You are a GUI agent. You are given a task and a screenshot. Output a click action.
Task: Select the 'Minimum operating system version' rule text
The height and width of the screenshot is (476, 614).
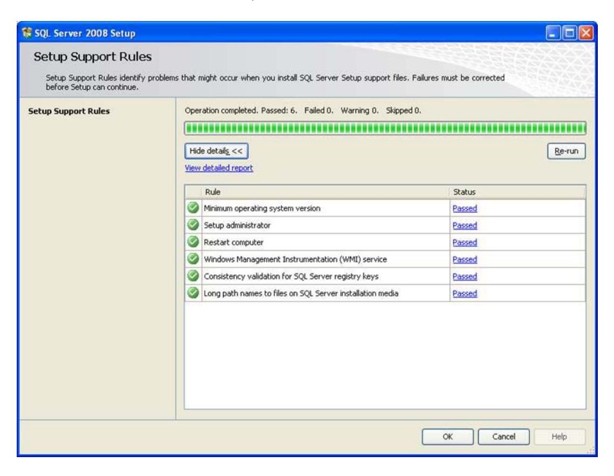pyautogui.click(x=262, y=208)
